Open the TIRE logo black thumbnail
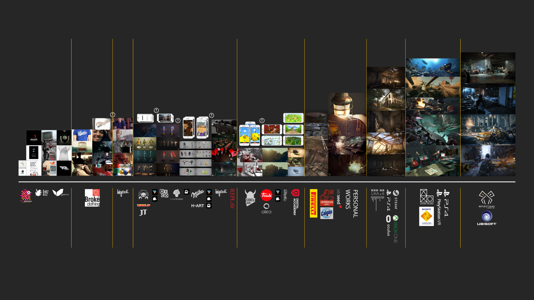Screen dimensions: 534x300 pyautogui.click(x=64, y=168)
